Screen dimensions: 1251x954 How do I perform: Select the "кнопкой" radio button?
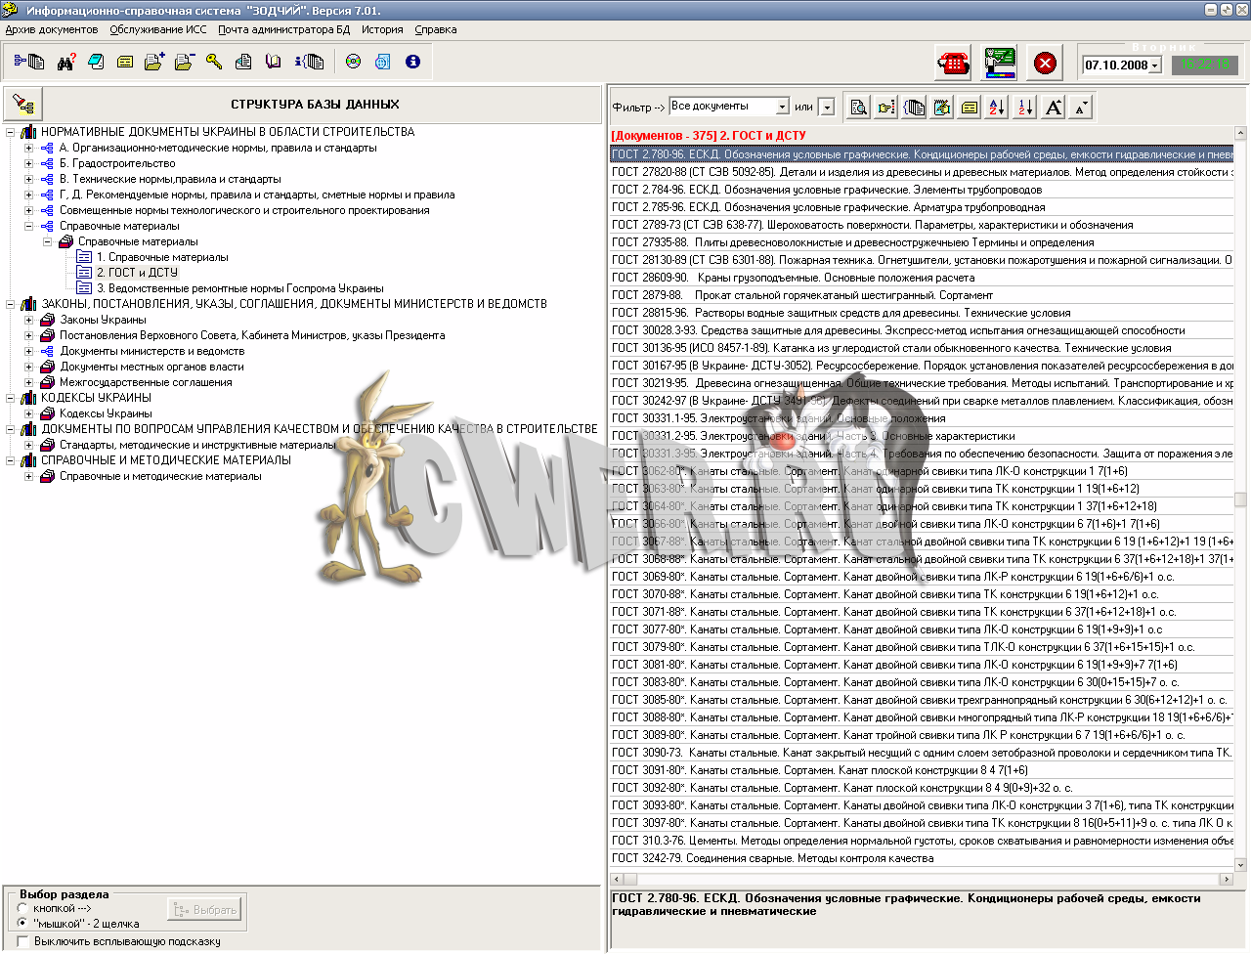(22, 908)
